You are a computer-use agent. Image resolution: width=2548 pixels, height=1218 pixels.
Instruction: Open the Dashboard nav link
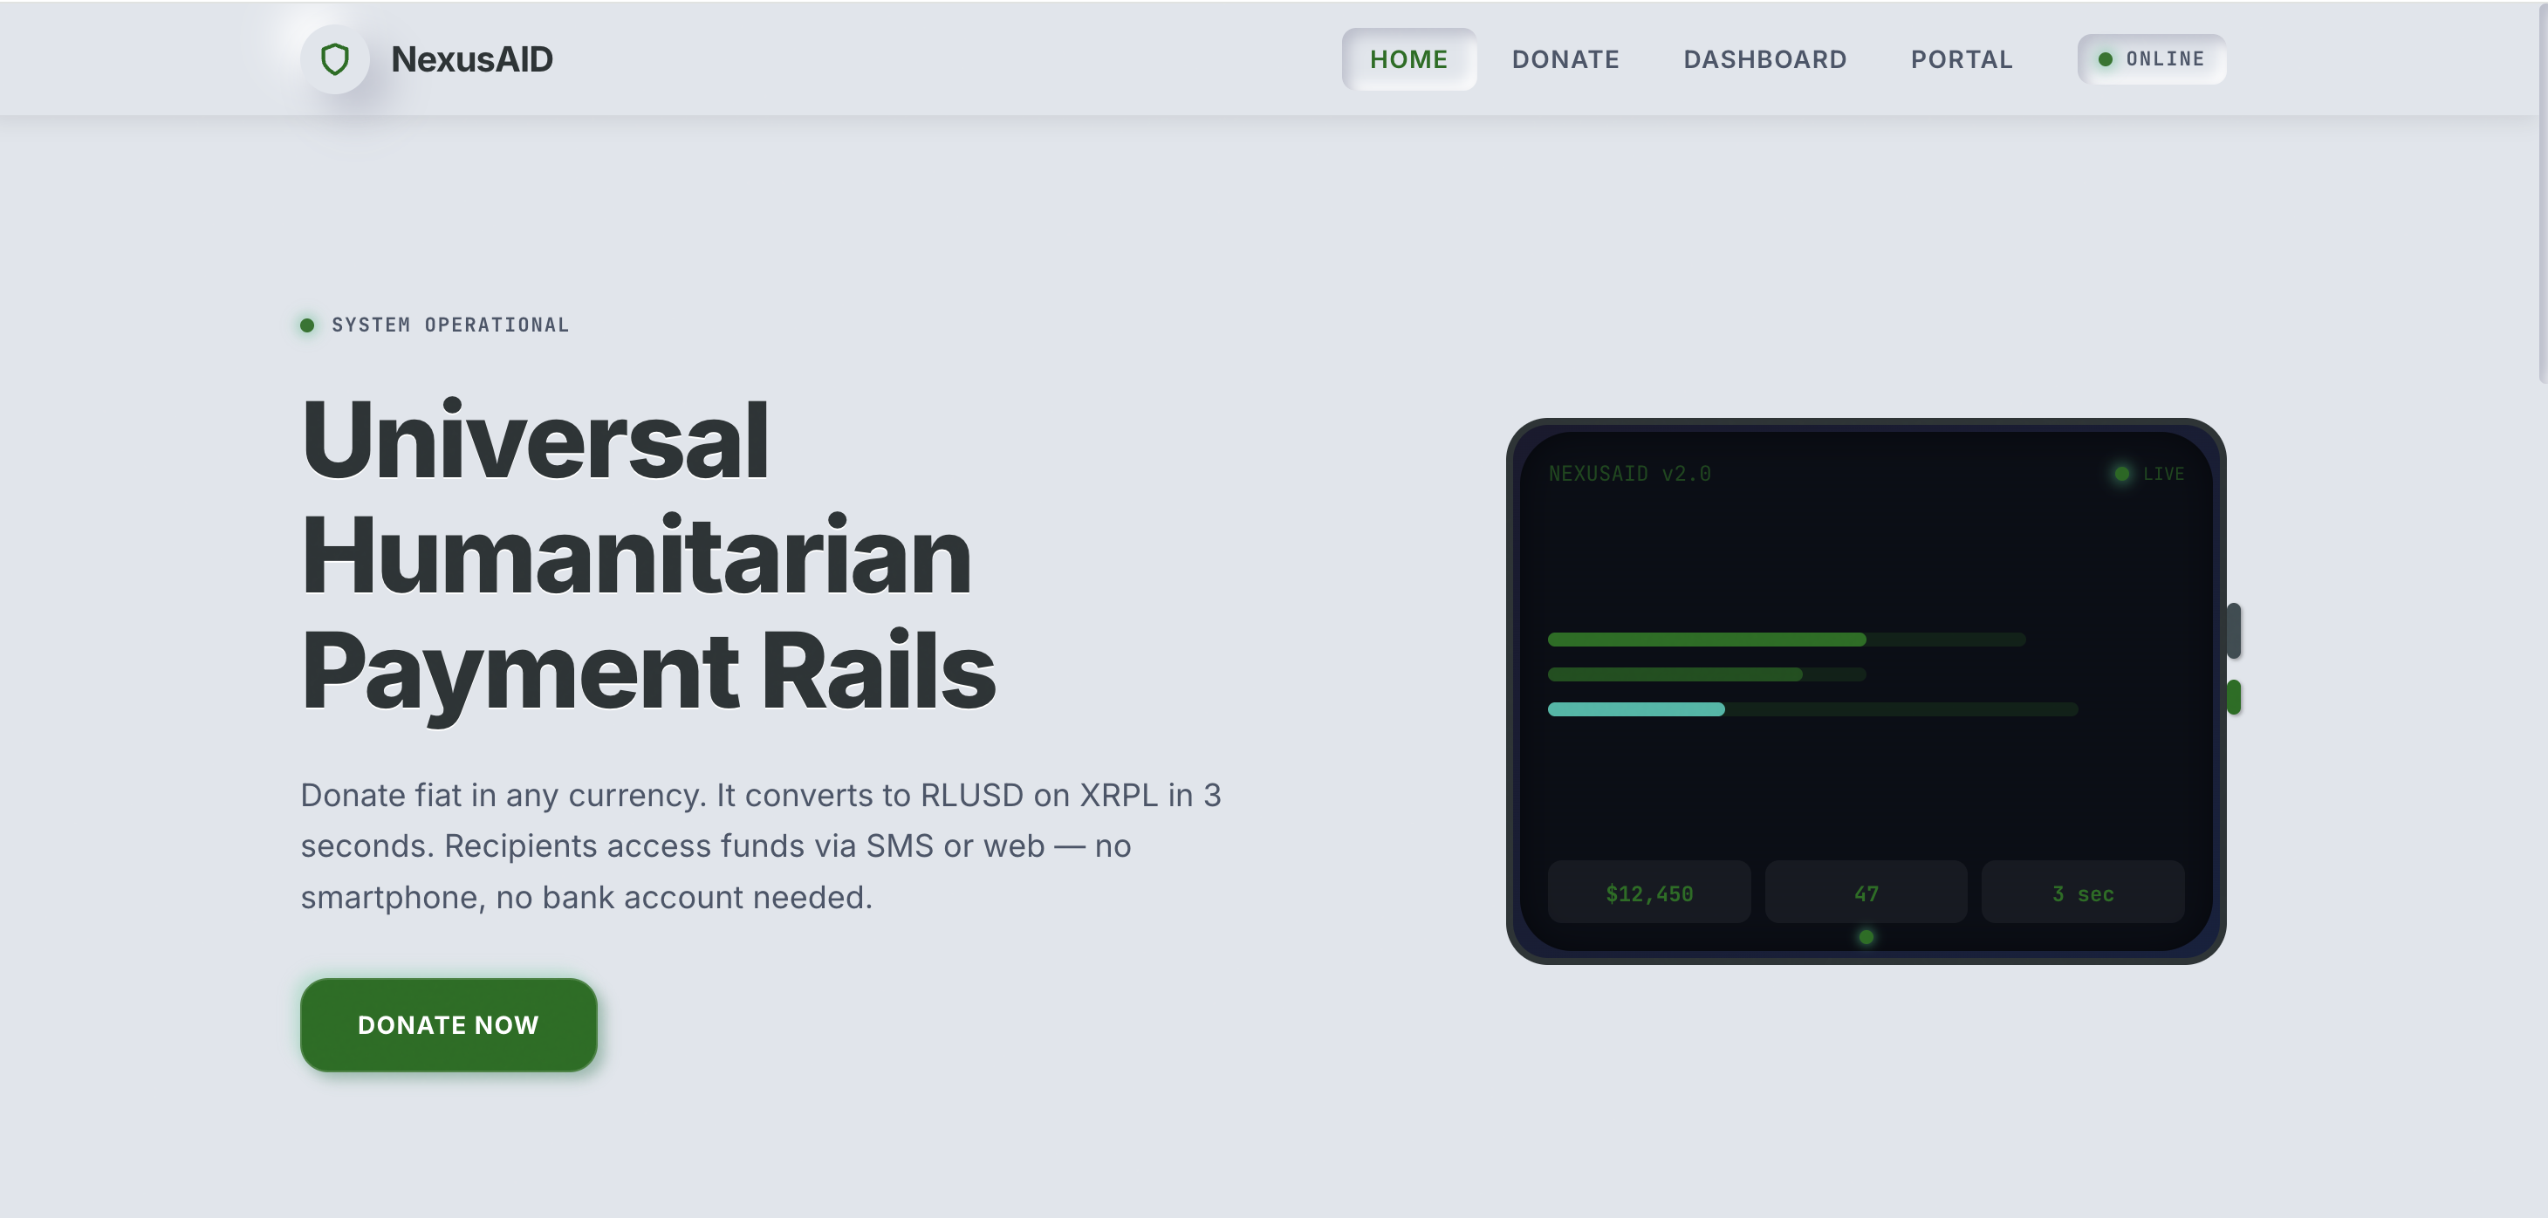(1764, 59)
